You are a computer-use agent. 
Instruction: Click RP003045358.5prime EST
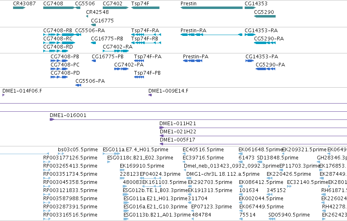point(47,186)
